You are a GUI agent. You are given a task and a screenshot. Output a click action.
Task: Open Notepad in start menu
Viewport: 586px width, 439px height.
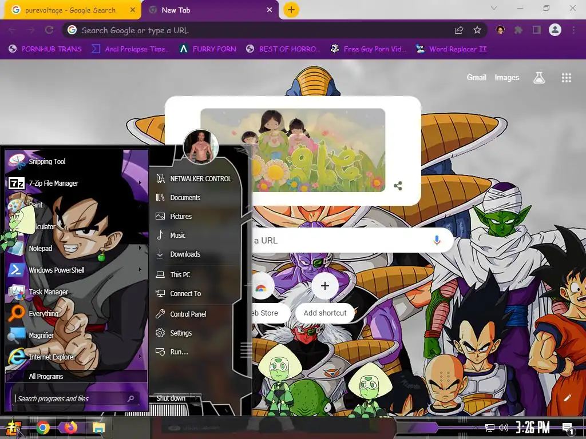[77, 248]
